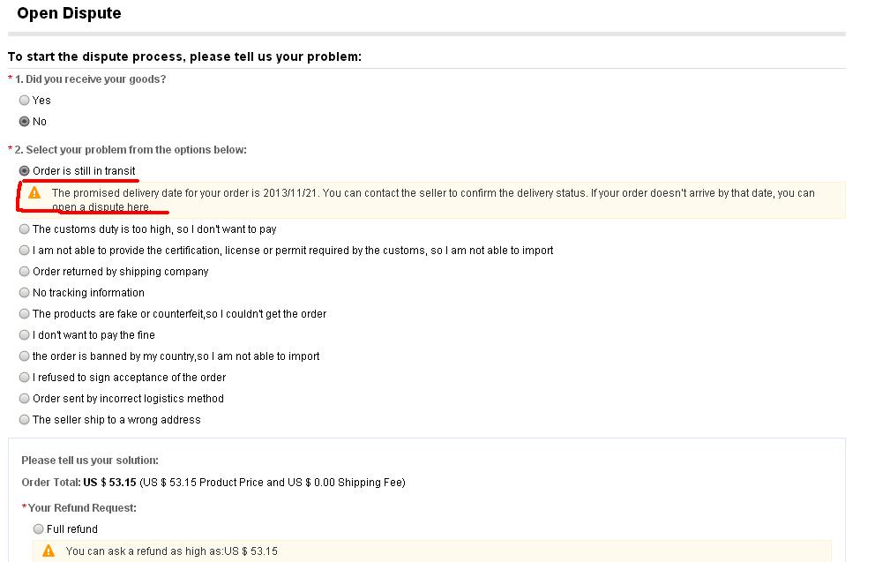890x562 pixels.
Task: Select the Full refund option
Action: pos(38,529)
